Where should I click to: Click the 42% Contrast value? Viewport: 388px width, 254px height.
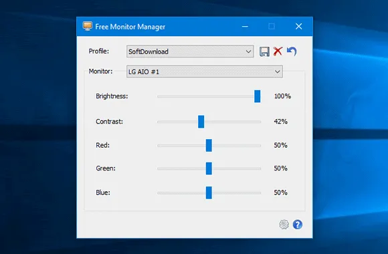click(280, 122)
